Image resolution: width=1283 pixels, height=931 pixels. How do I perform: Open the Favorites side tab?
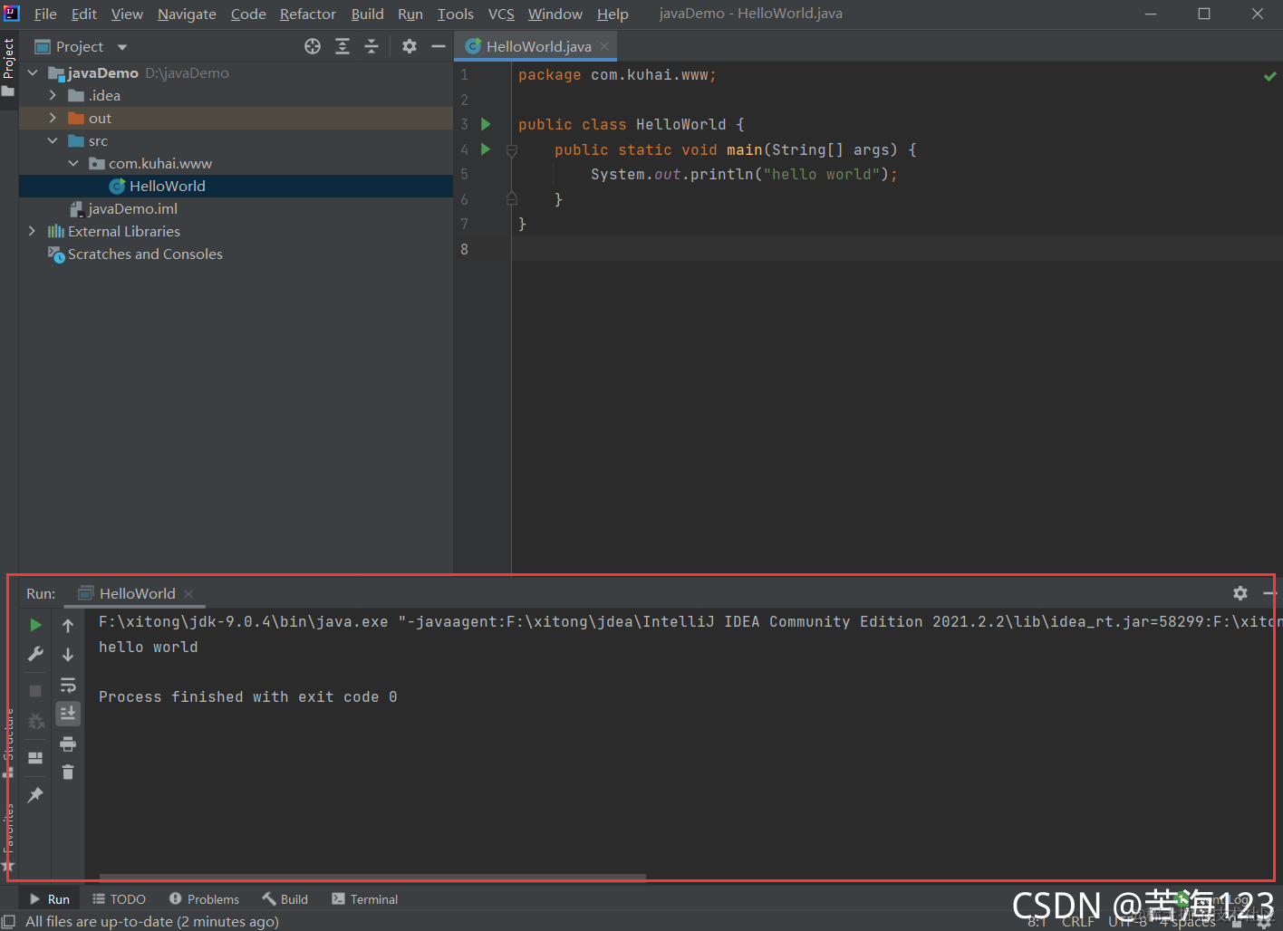(x=9, y=838)
